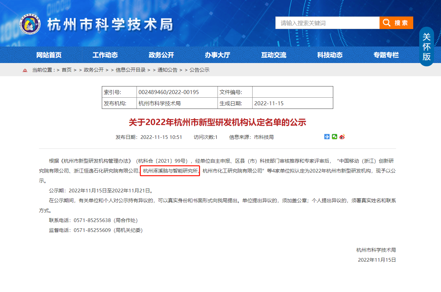Share the page to Weibo
Image resolution: width=441 pixels, height=292 pixels.
(342, 137)
